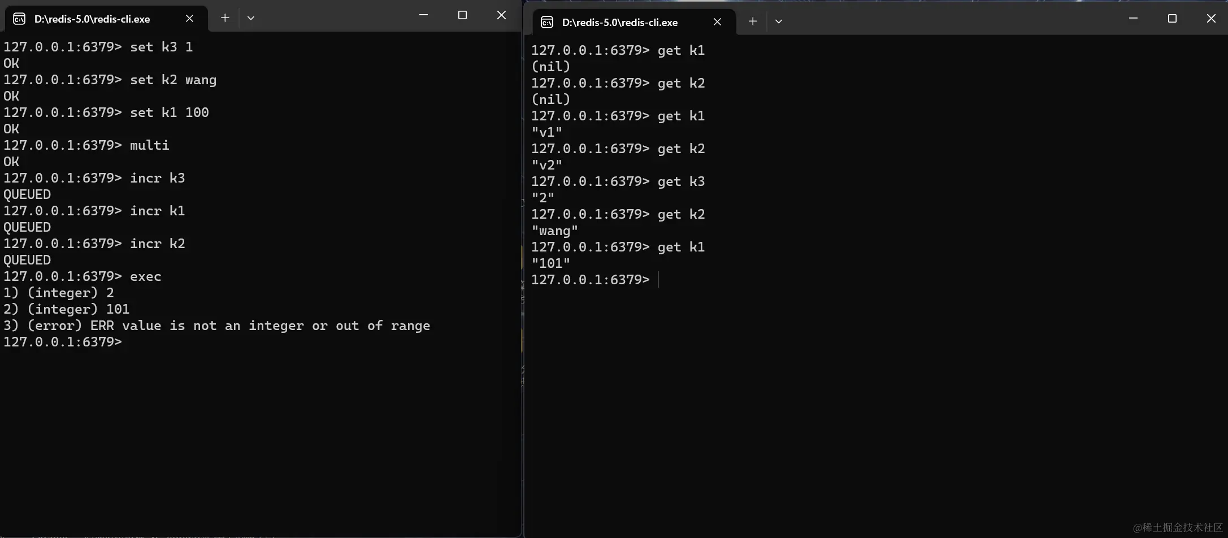Image resolution: width=1228 pixels, height=538 pixels.
Task: Click the "incr k1" command line
Action: click(x=94, y=211)
